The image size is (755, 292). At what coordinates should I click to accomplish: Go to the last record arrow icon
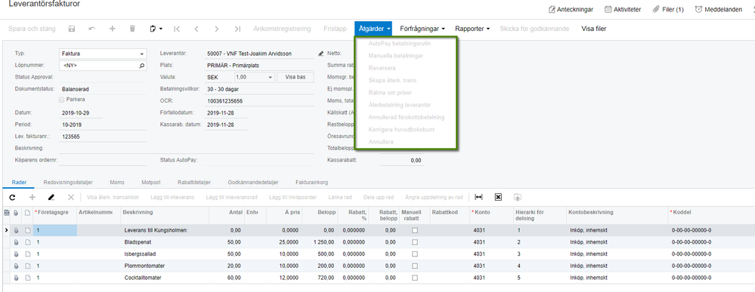tap(237, 29)
